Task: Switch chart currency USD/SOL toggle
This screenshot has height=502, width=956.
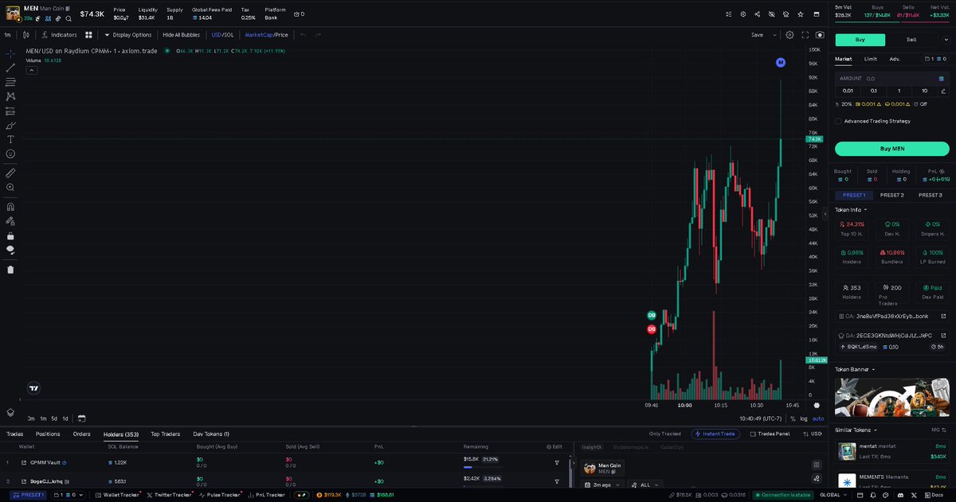Action: [x=222, y=35]
